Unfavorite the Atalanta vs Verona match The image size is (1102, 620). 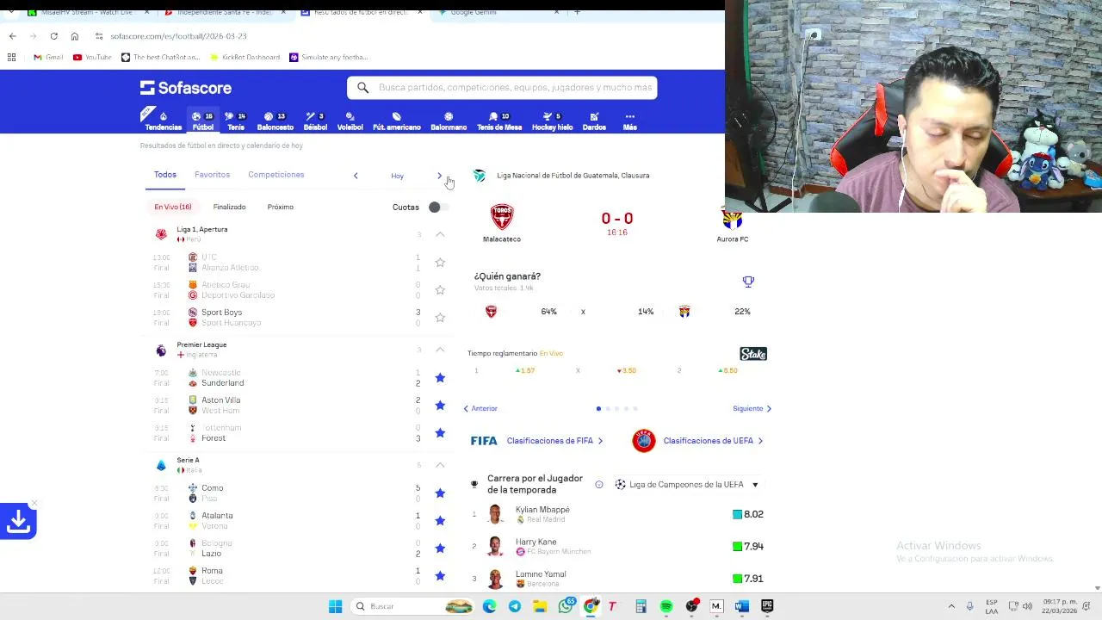pos(440,521)
